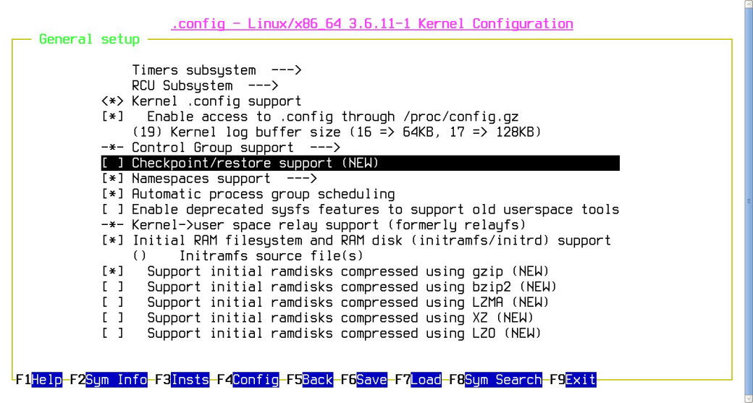Edit Kernel log buffer size value
Screen dimensions: 753x403
click(x=336, y=132)
